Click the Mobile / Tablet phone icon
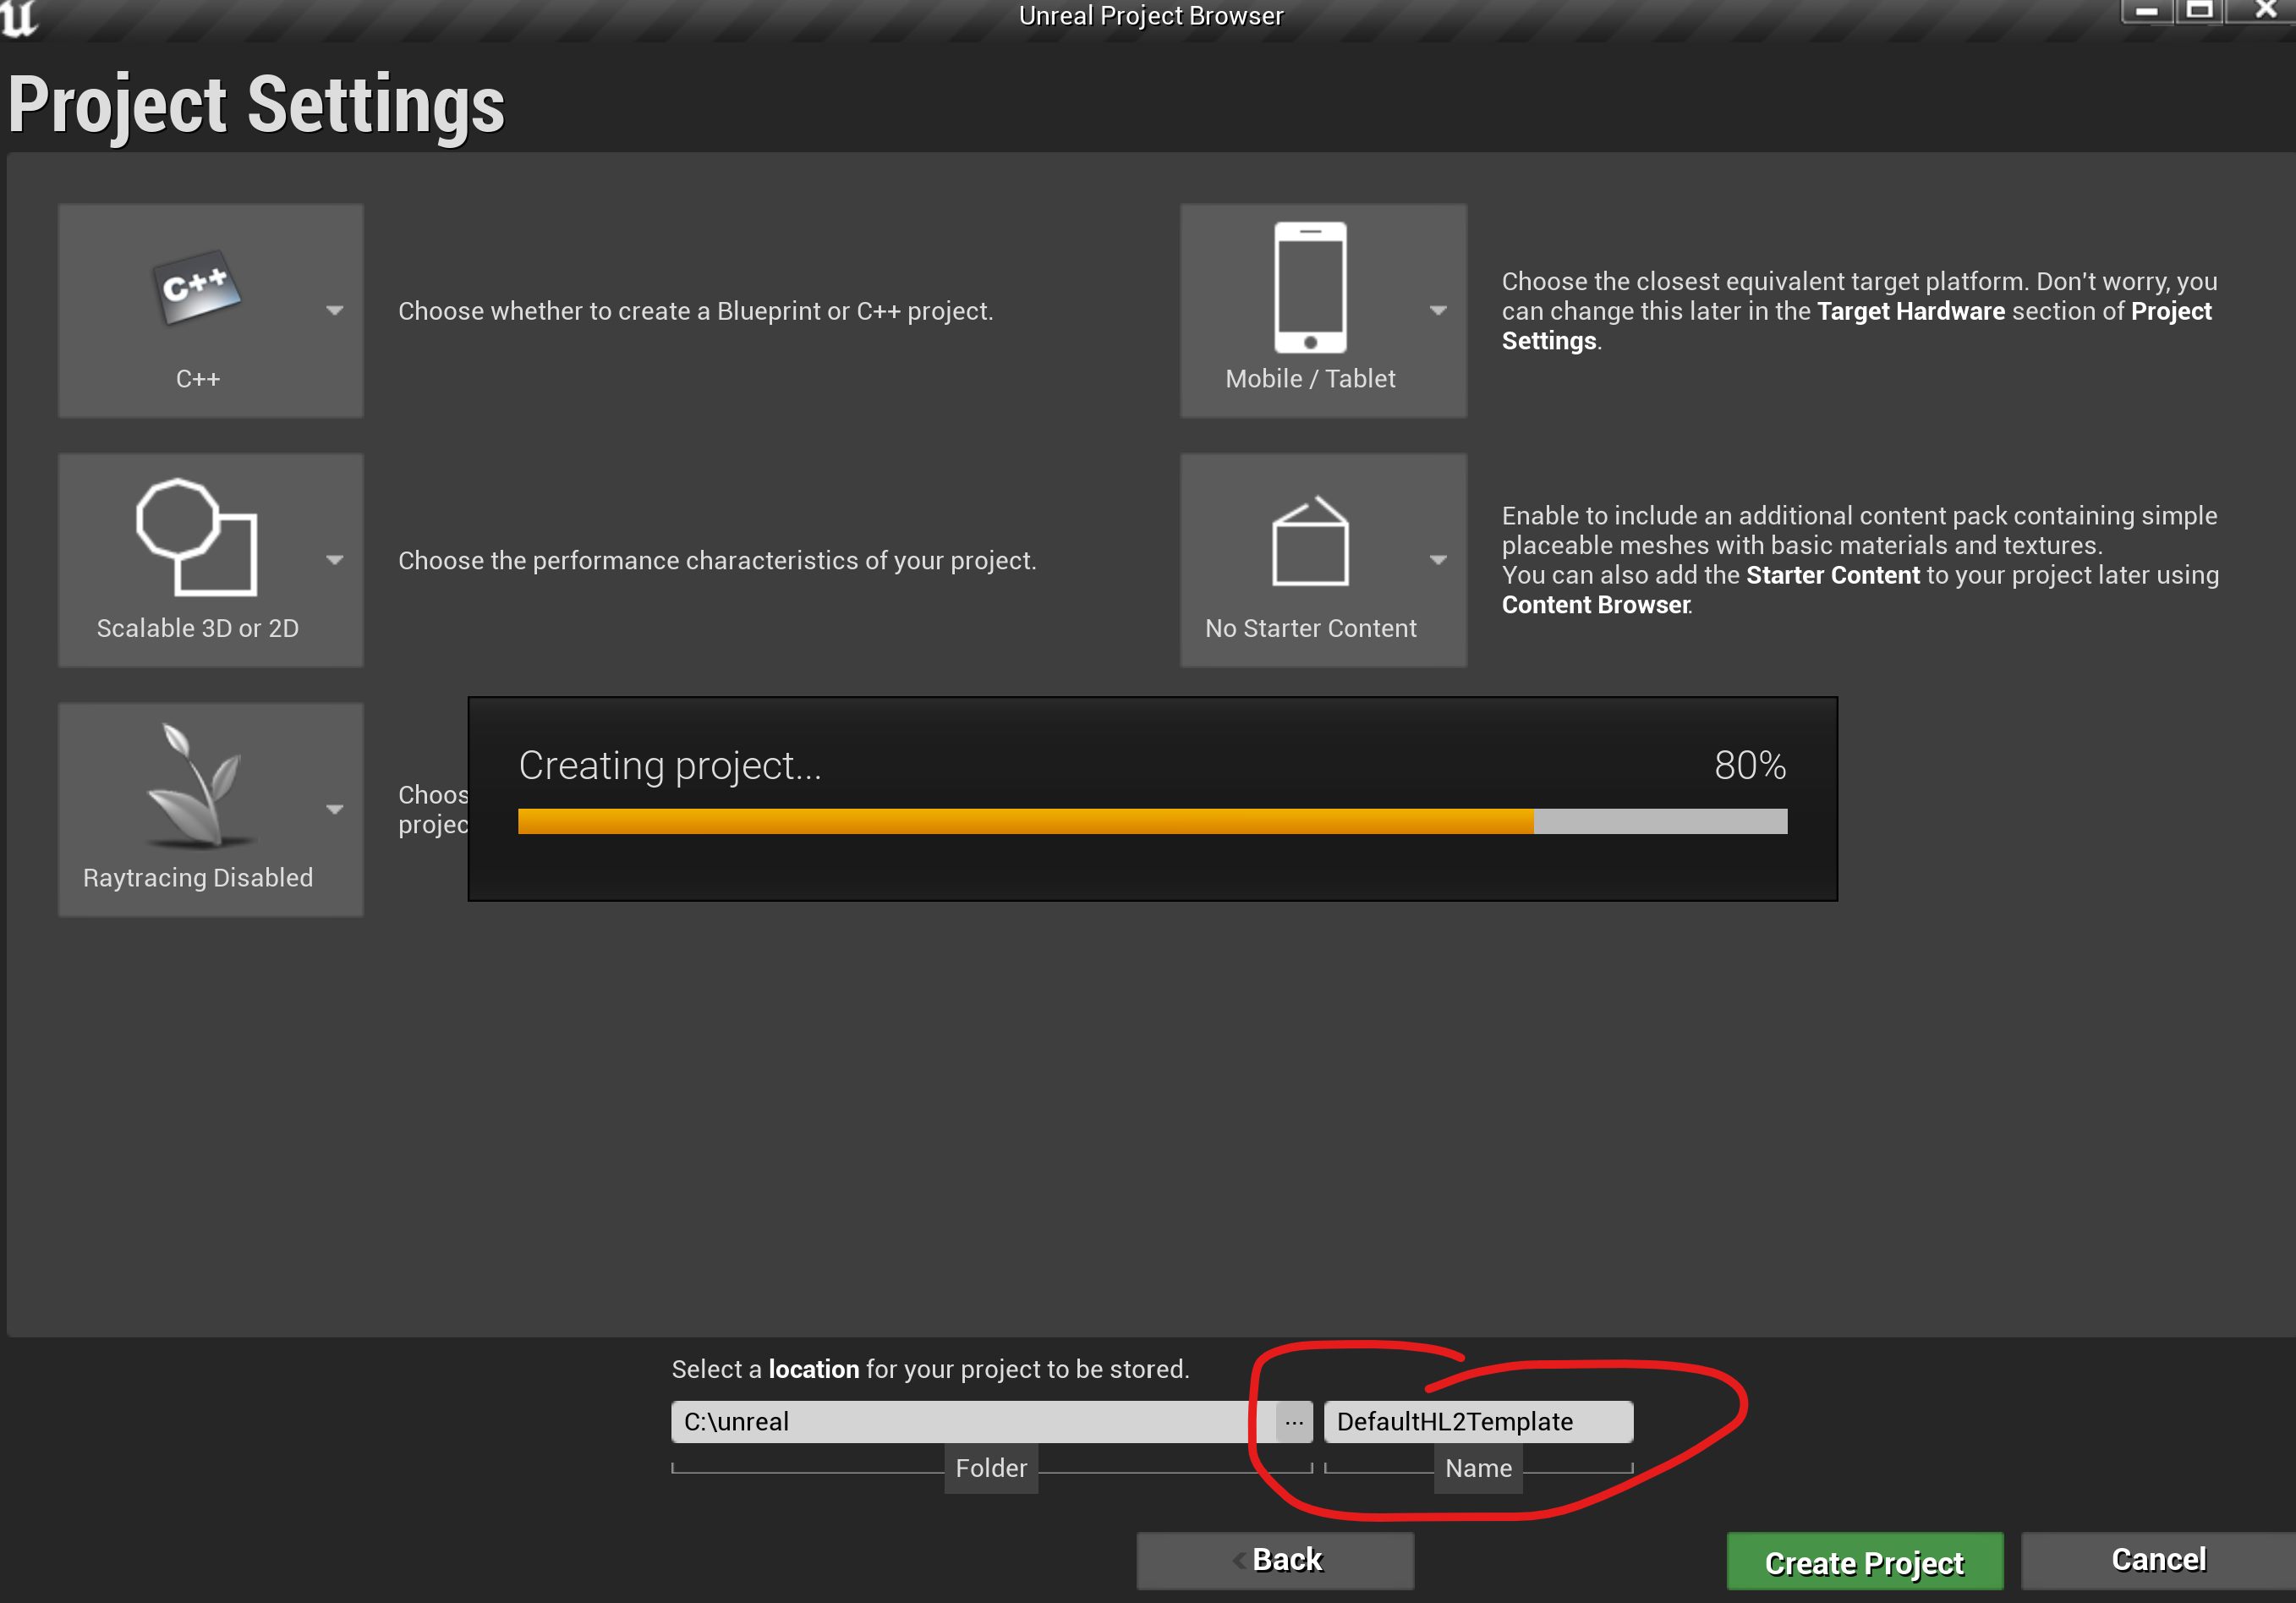This screenshot has width=2296, height=1603. (x=1310, y=287)
